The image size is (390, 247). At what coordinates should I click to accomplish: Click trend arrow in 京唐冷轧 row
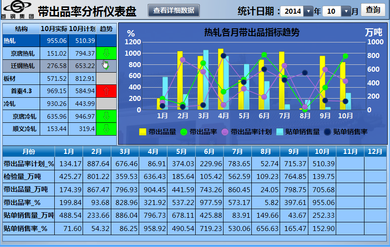[106, 116]
